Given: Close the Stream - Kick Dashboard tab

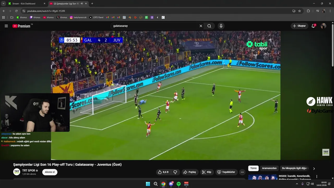Looking at the screenshot, I should [x=44, y=4].
